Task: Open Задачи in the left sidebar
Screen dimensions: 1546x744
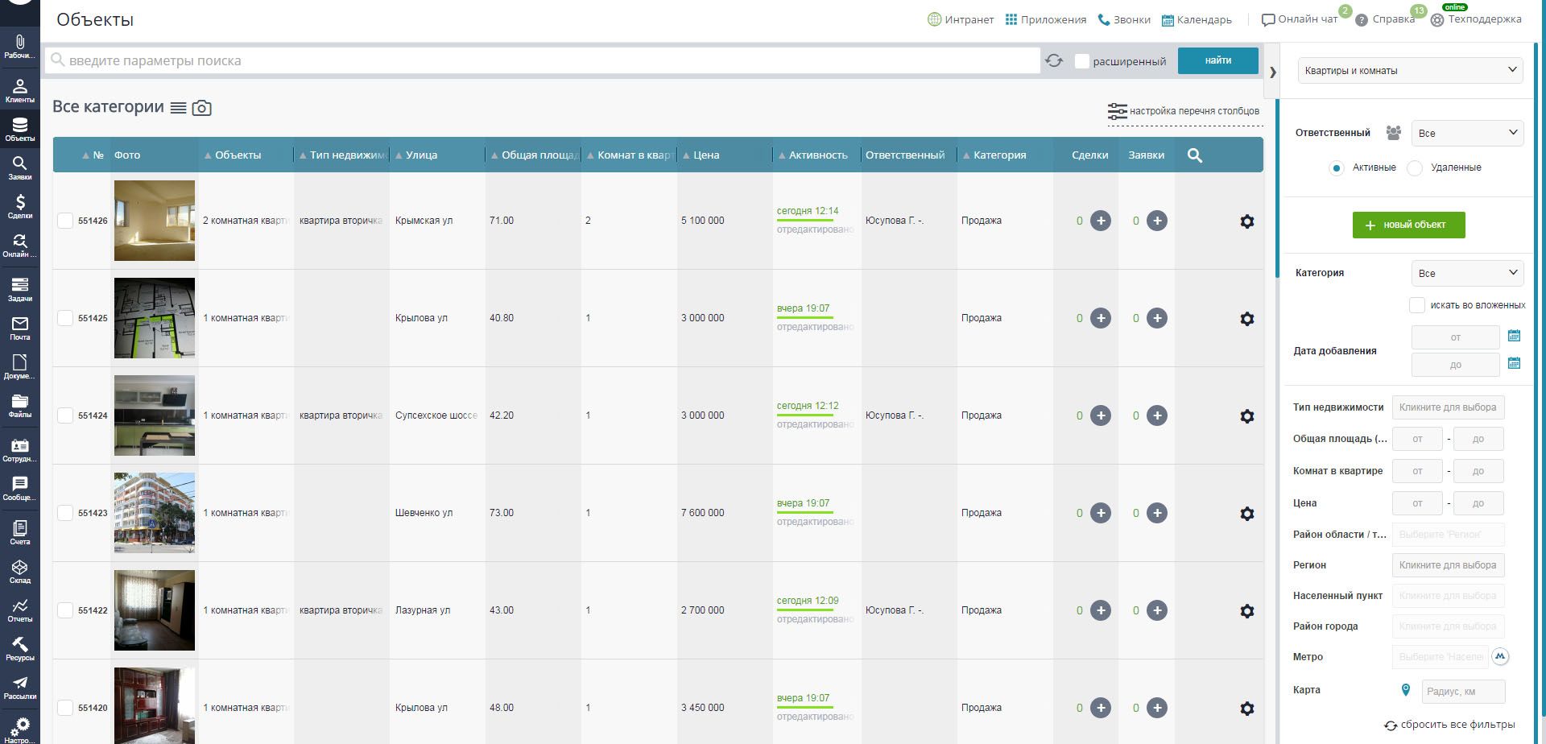Action: click(x=20, y=289)
